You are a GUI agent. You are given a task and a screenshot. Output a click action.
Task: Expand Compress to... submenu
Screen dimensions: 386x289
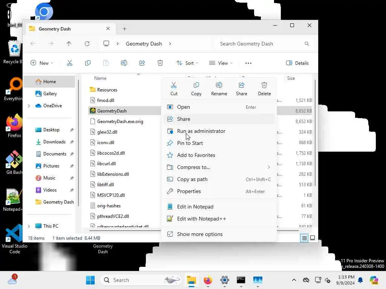tap(219, 167)
